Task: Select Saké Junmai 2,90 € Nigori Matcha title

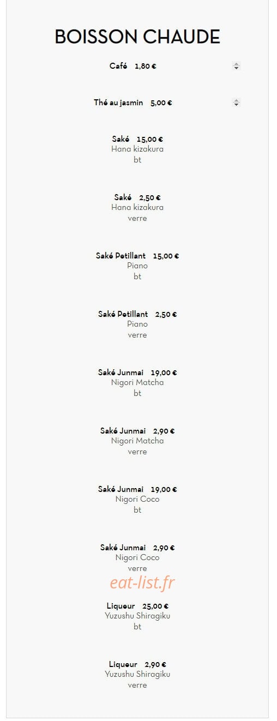Action: tap(137, 431)
